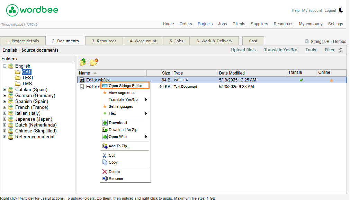The width and height of the screenshot is (350, 200).
Task: Sort files by the Name column header
Action: 84,73
